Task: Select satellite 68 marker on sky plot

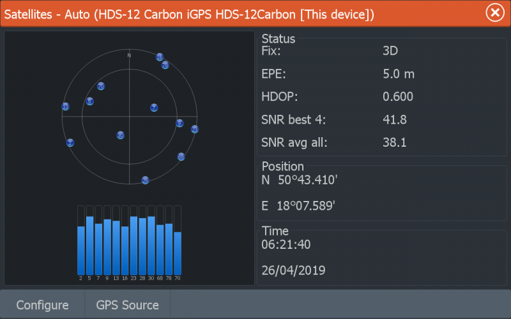Action: tap(181, 157)
